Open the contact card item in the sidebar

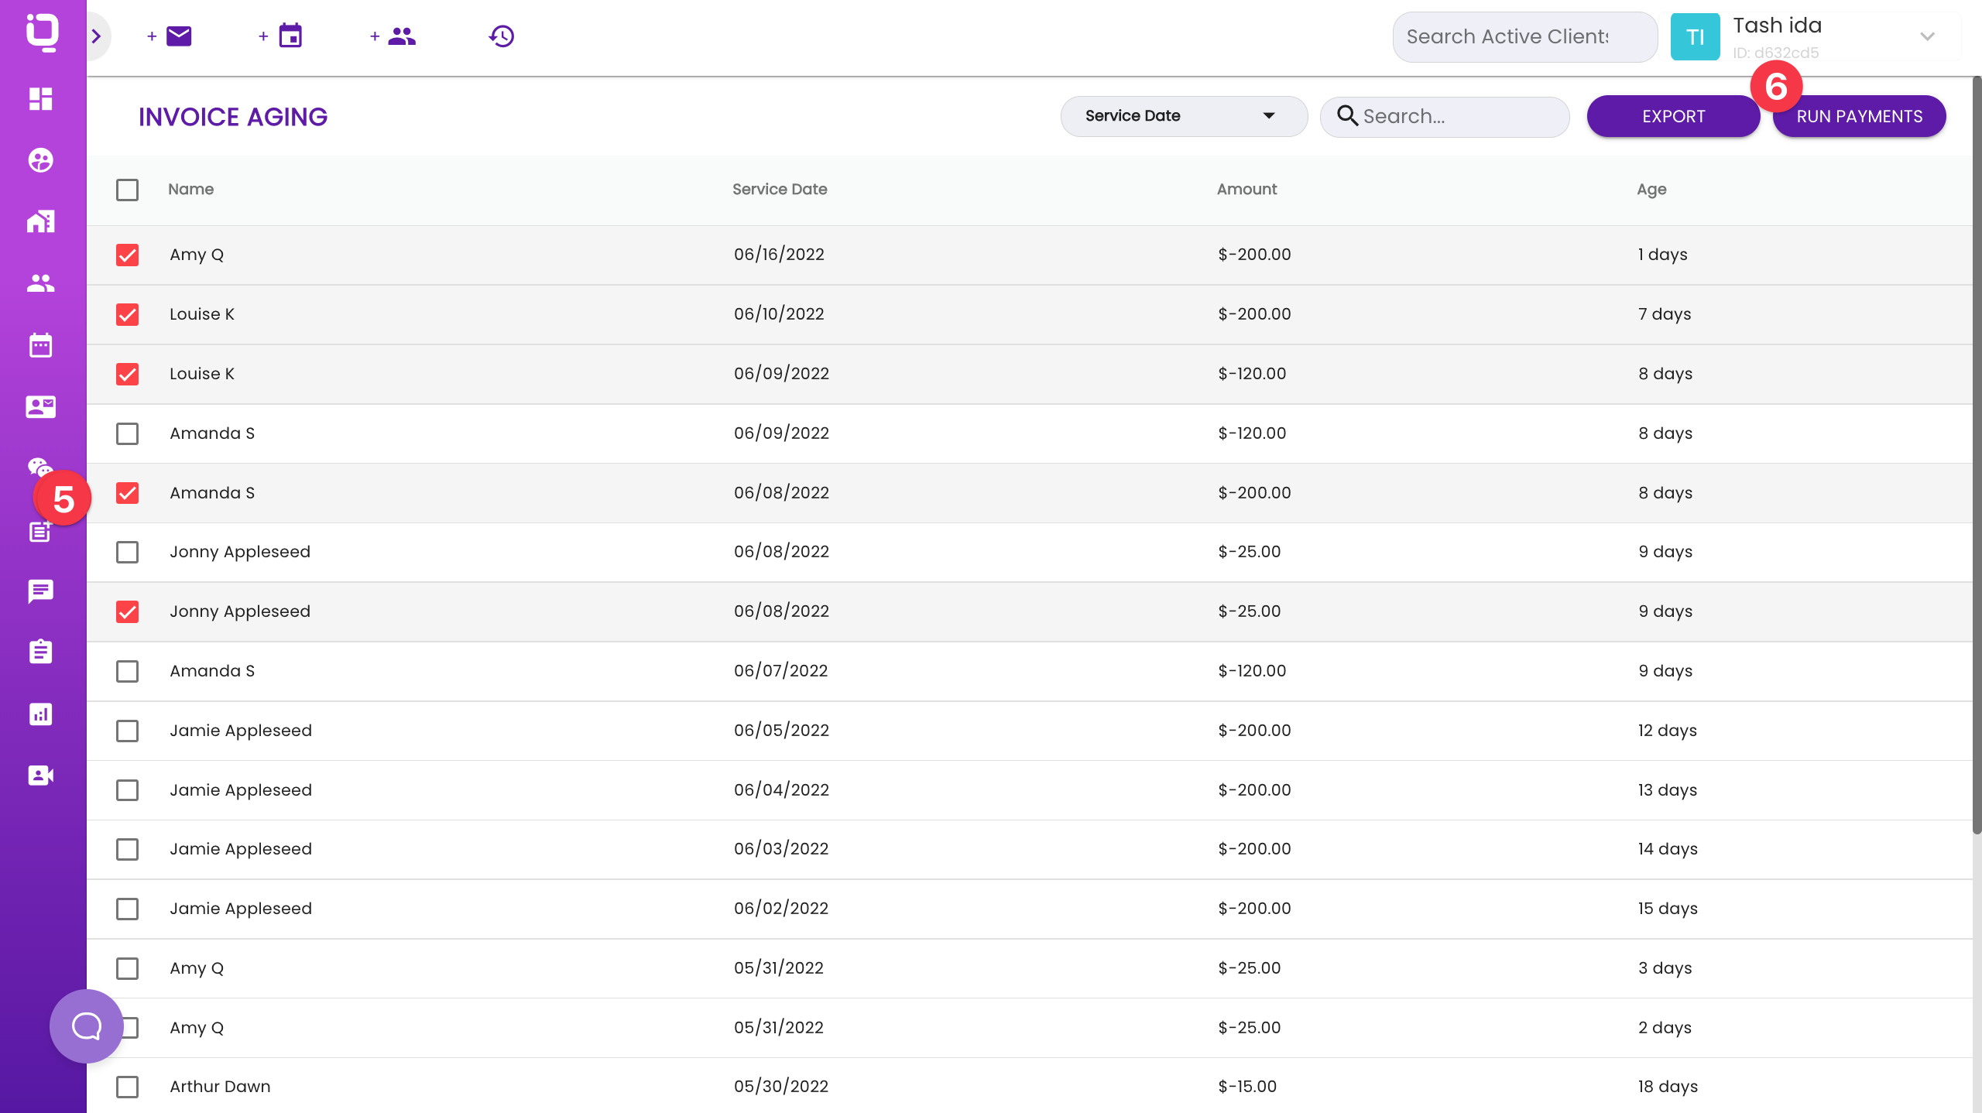(x=39, y=407)
